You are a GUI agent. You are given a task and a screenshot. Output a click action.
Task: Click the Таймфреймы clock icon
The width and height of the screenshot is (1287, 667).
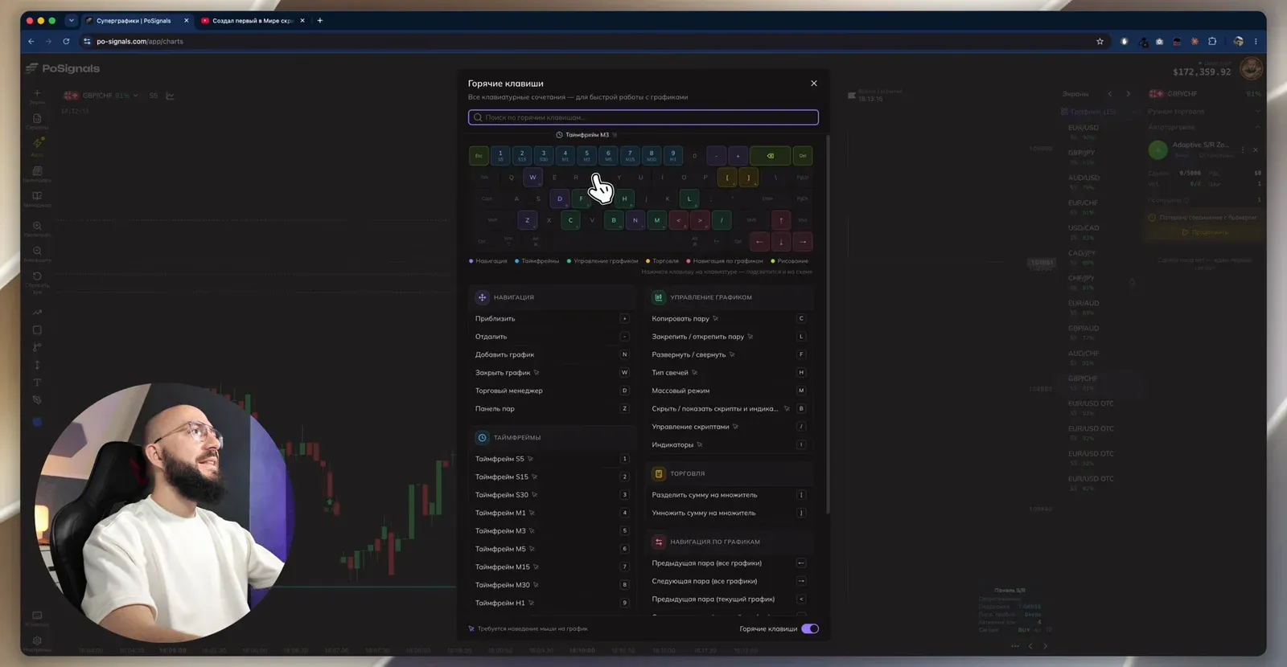(482, 437)
